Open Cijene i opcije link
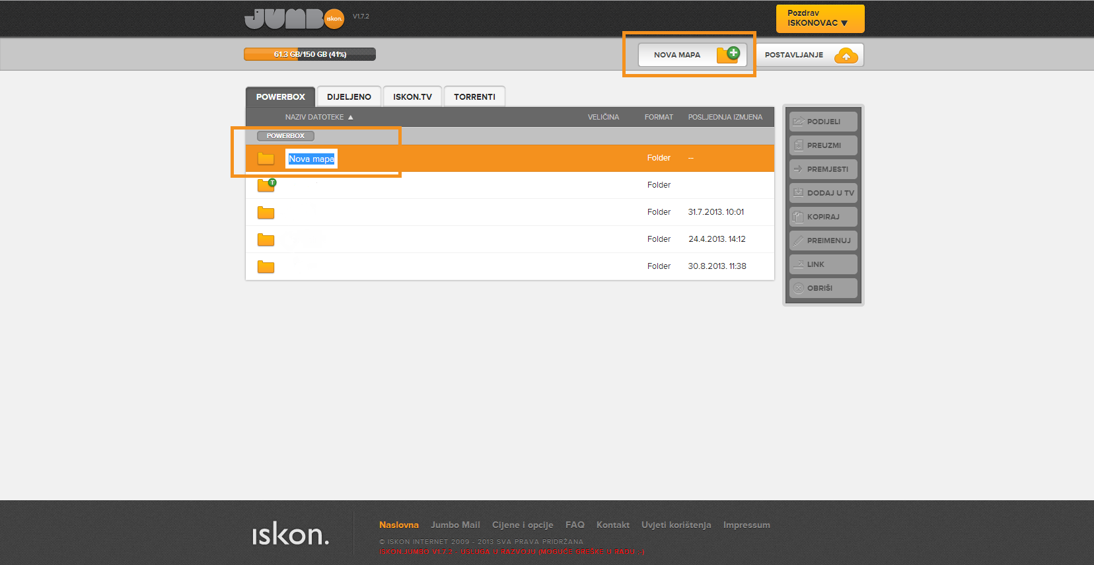Viewport: 1094px width, 565px height. (x=523, y=525)
